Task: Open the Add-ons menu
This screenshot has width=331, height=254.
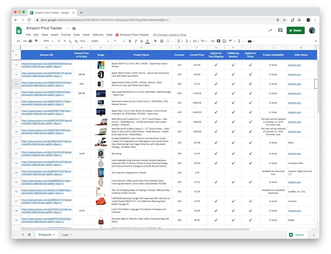Action: [x=98, y=35]
